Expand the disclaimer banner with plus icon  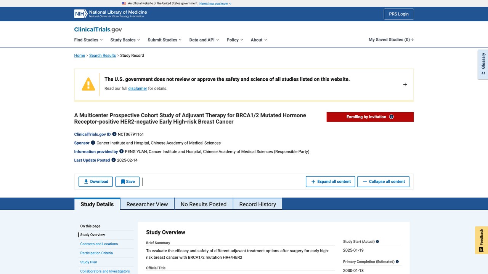[405, 84]
